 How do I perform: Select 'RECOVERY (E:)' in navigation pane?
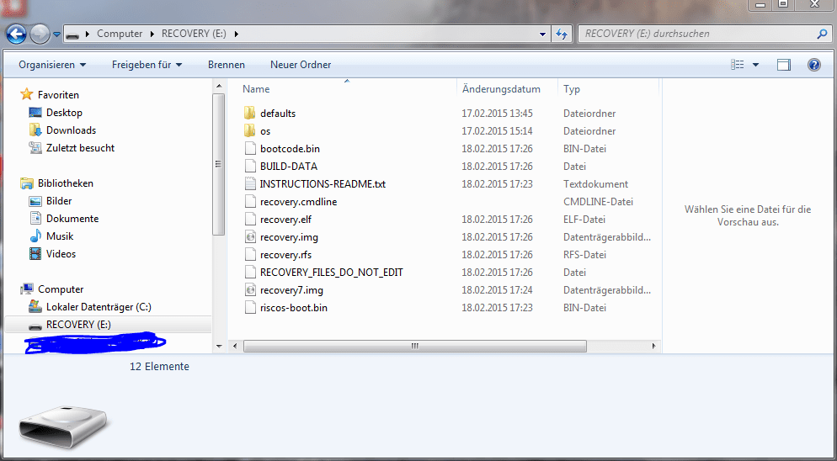(78, 325)
